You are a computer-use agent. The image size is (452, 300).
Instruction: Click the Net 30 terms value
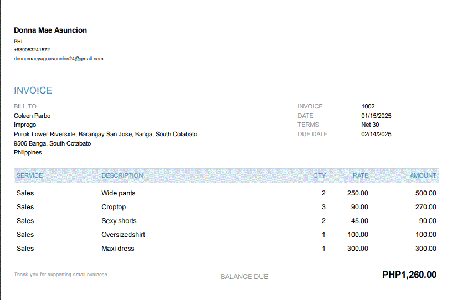click(370, 125)
